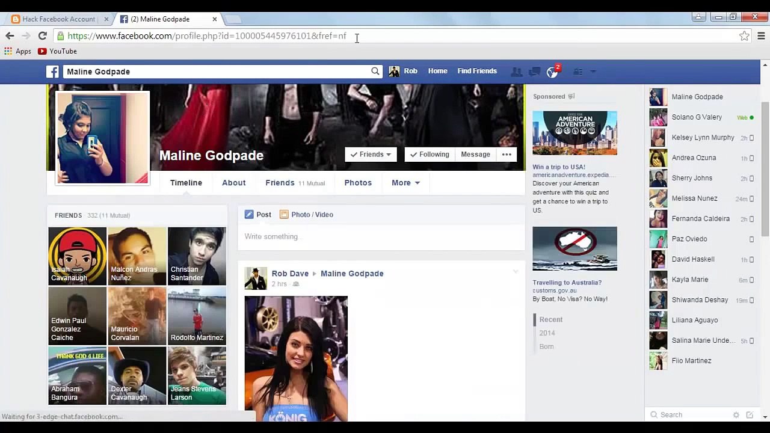Open the Friends profile tab

coord(295,183)
